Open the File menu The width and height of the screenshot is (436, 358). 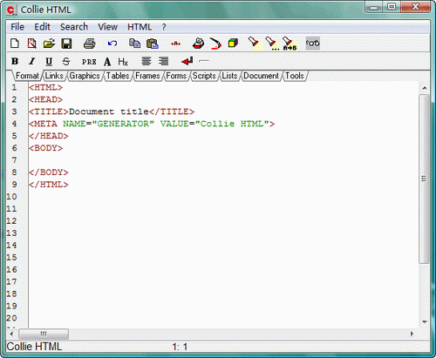(x=17, y=27)
